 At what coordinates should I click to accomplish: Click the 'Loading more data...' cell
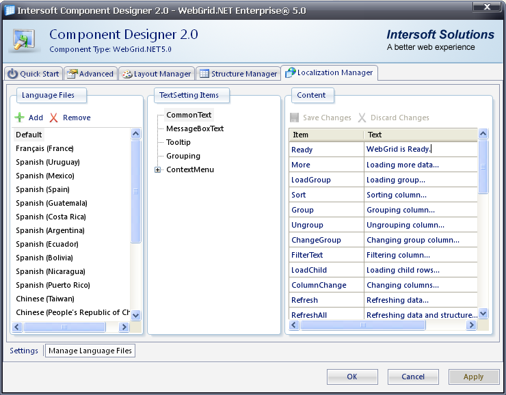pyautogui.click(x=421, y=165)
